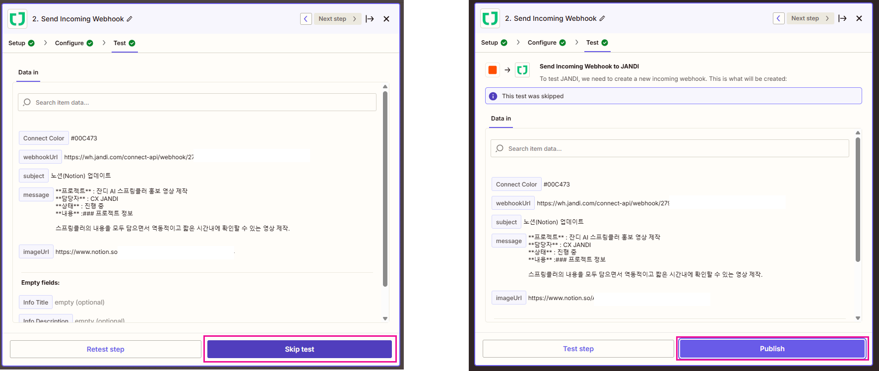
Task: Click the orange trigger app icon in right panel
Action: coord(493,70)
